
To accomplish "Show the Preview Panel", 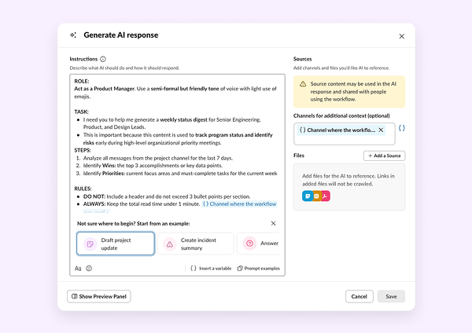I will (x=99, y=296).
